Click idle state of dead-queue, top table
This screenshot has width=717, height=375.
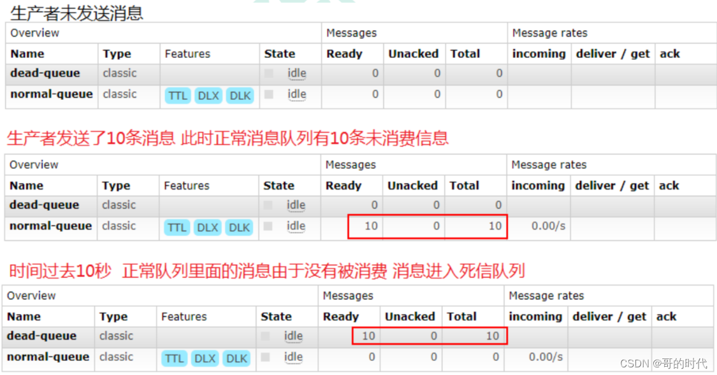pyautogui.click(x=297, y=74)
